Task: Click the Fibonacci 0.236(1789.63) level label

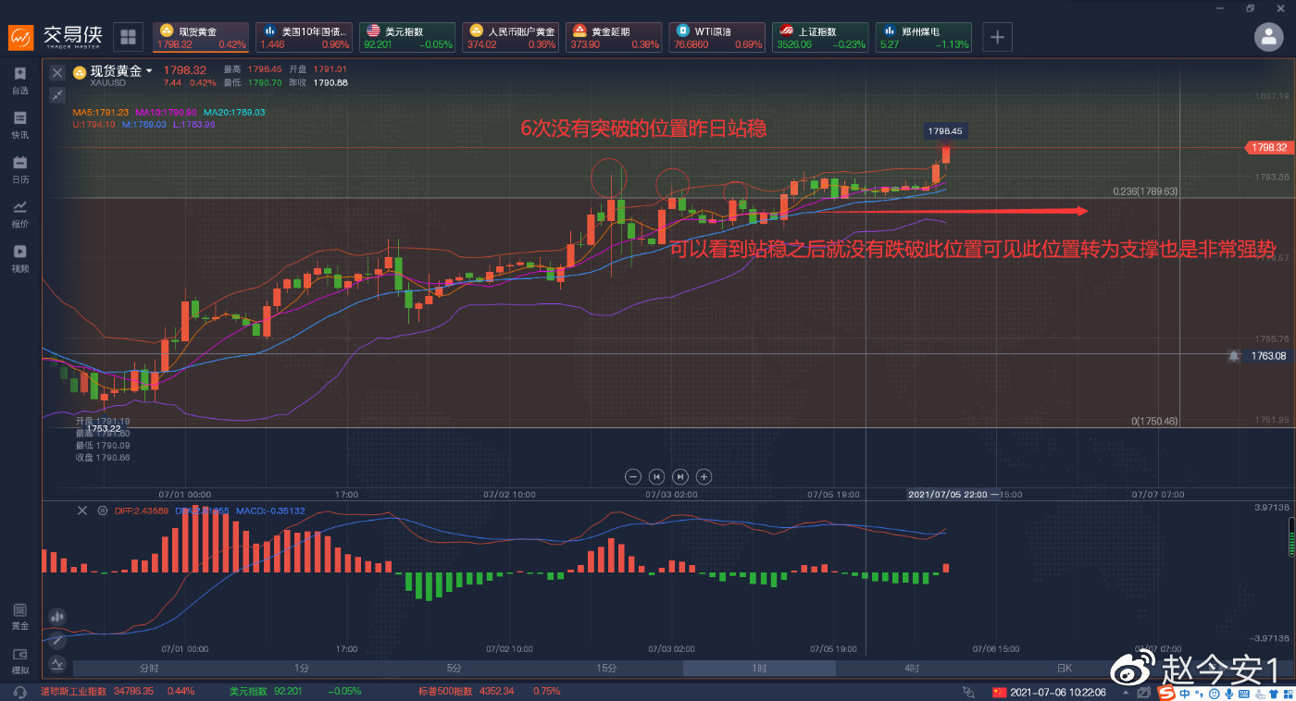Action: (x=1144, y=191)
